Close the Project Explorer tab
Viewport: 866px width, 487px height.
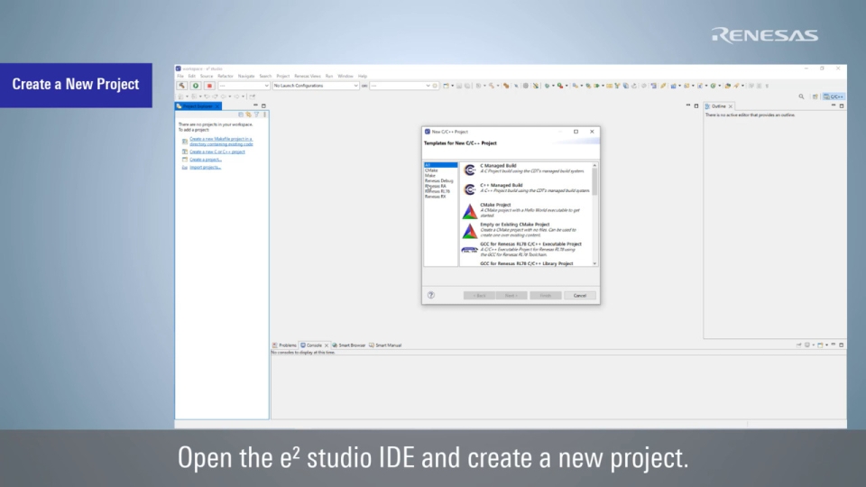(217, 106)
